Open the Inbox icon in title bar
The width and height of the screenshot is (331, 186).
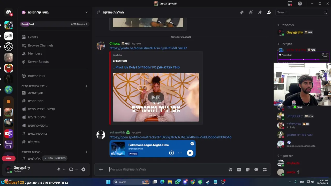(290, 4)
